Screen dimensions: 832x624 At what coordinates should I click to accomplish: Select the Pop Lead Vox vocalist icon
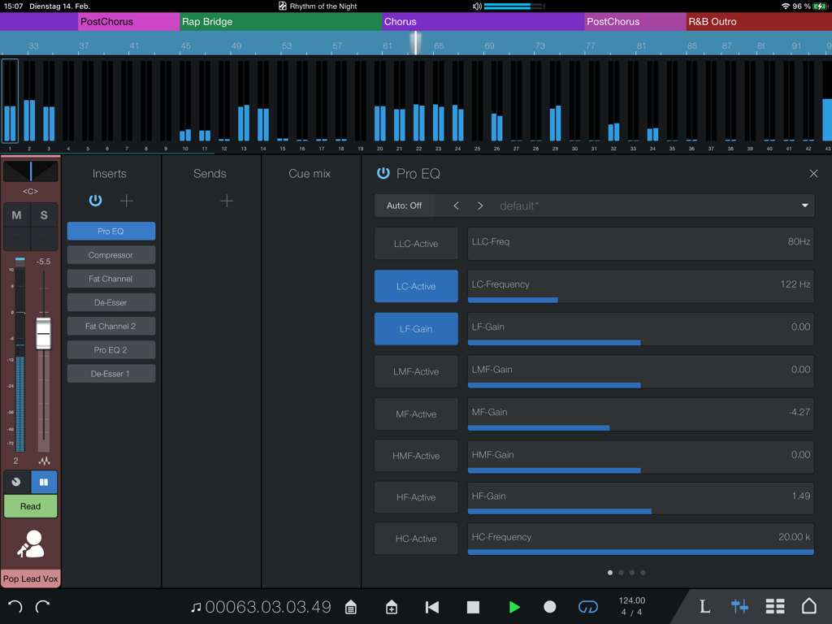[x=30, y=544]
